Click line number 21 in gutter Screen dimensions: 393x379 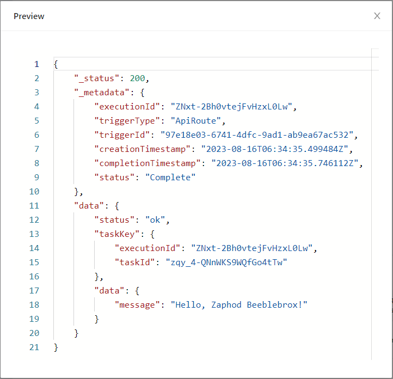pyautogui.click(x=34, y=347)
